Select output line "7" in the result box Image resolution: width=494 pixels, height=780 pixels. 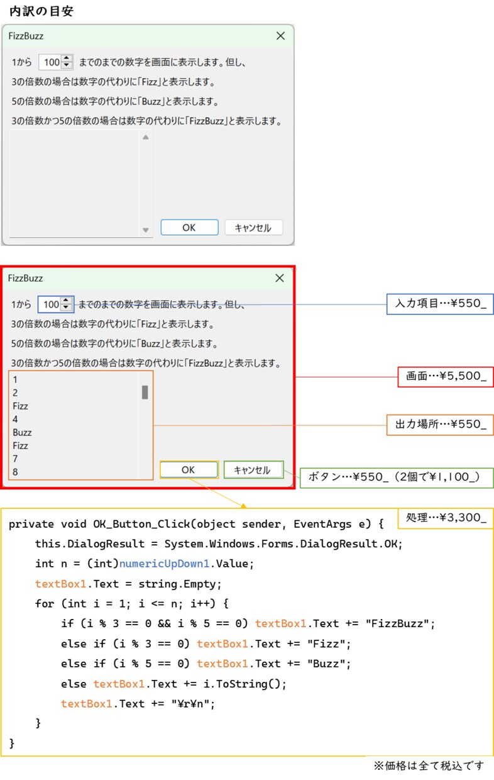[x=15, y=459]
